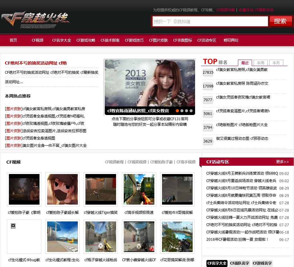Viewport: 294px width, 267px height.
Task: Focus the search box 搜的一下 你就知道
Action: (x=210, y=21)
